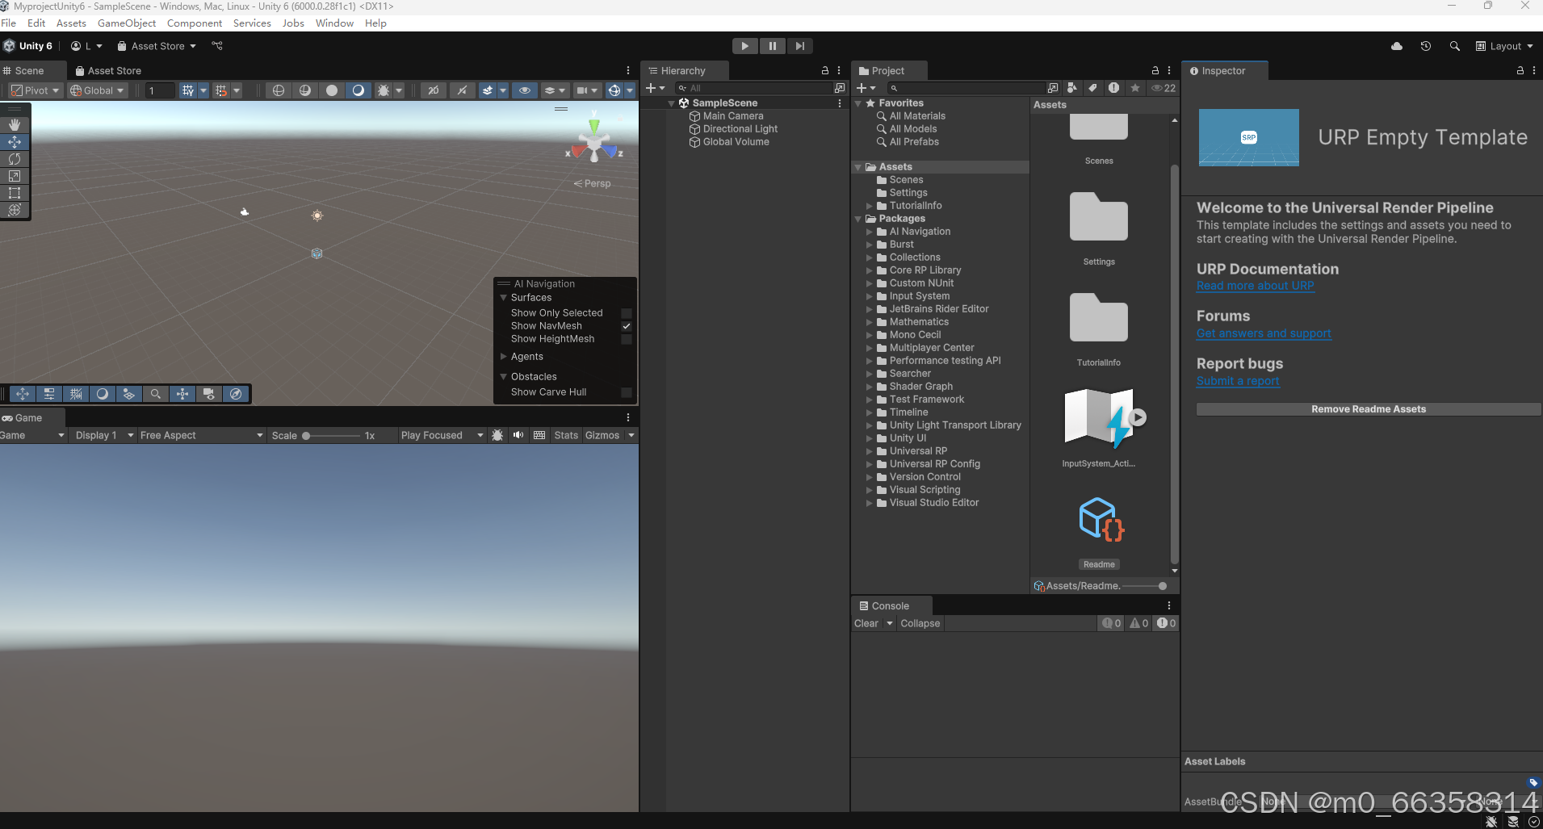Select the Wireframe draw mode
The width and height of the screenshot is (1543, 829).
click(279, 90)
